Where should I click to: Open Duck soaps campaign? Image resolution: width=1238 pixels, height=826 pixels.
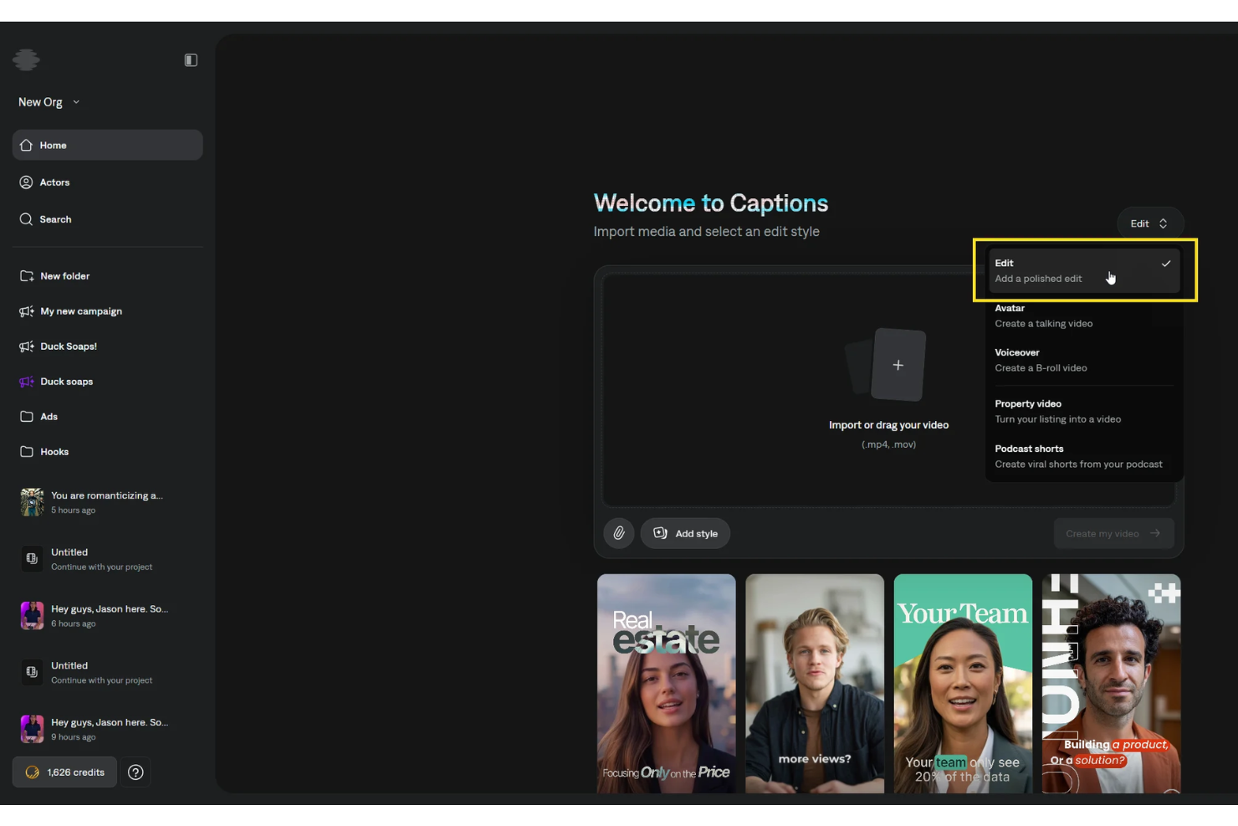click(107, 382)
